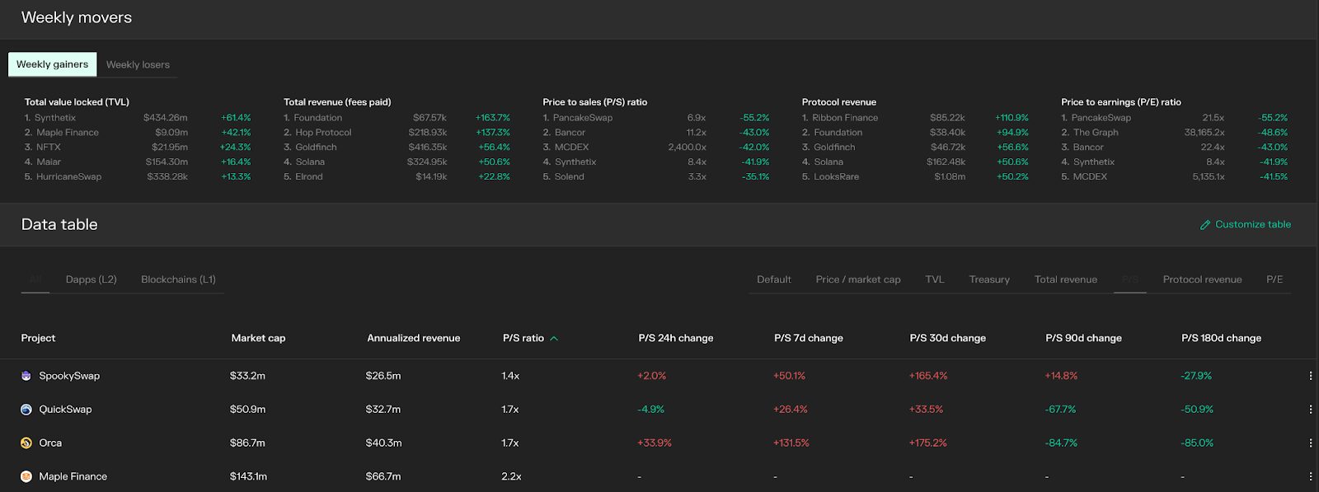Click HurricaneSwap in the TVL gainers list

click(x=68, y=177)
